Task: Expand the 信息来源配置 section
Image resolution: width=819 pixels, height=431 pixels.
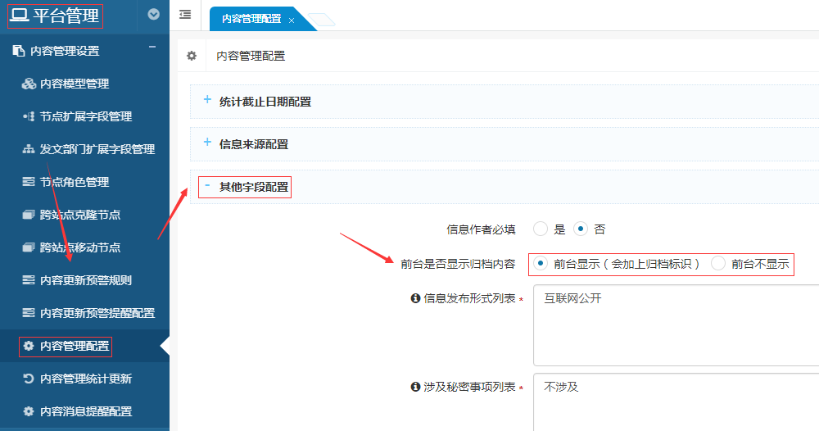Action: [207, 143]
